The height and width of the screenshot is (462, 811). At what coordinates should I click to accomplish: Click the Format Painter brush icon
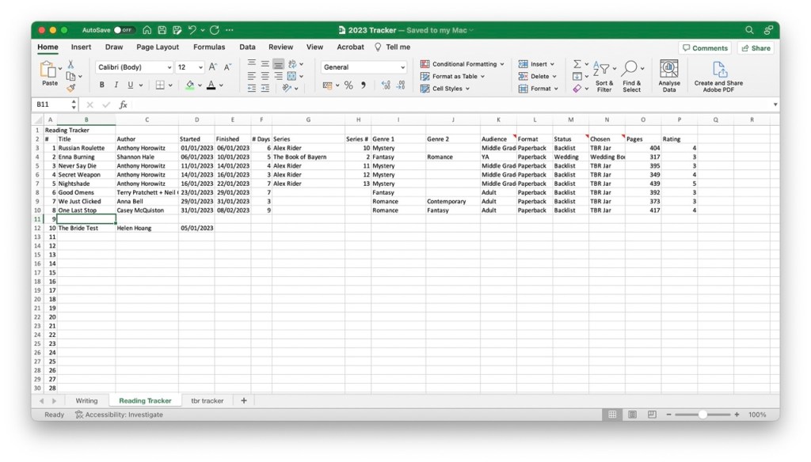click(x=71, y=89)
